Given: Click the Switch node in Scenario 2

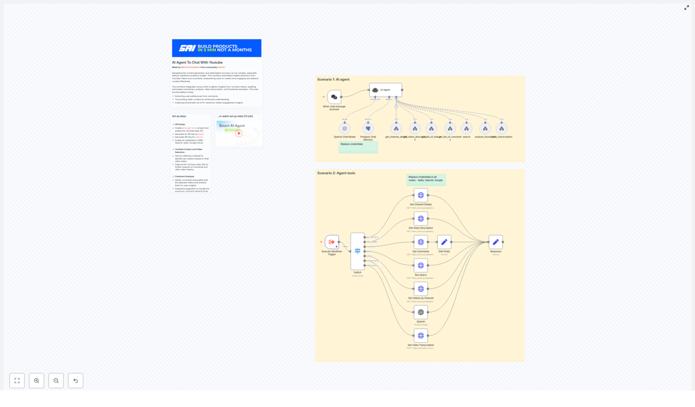Looking at the screenshot, I should 357,250.
